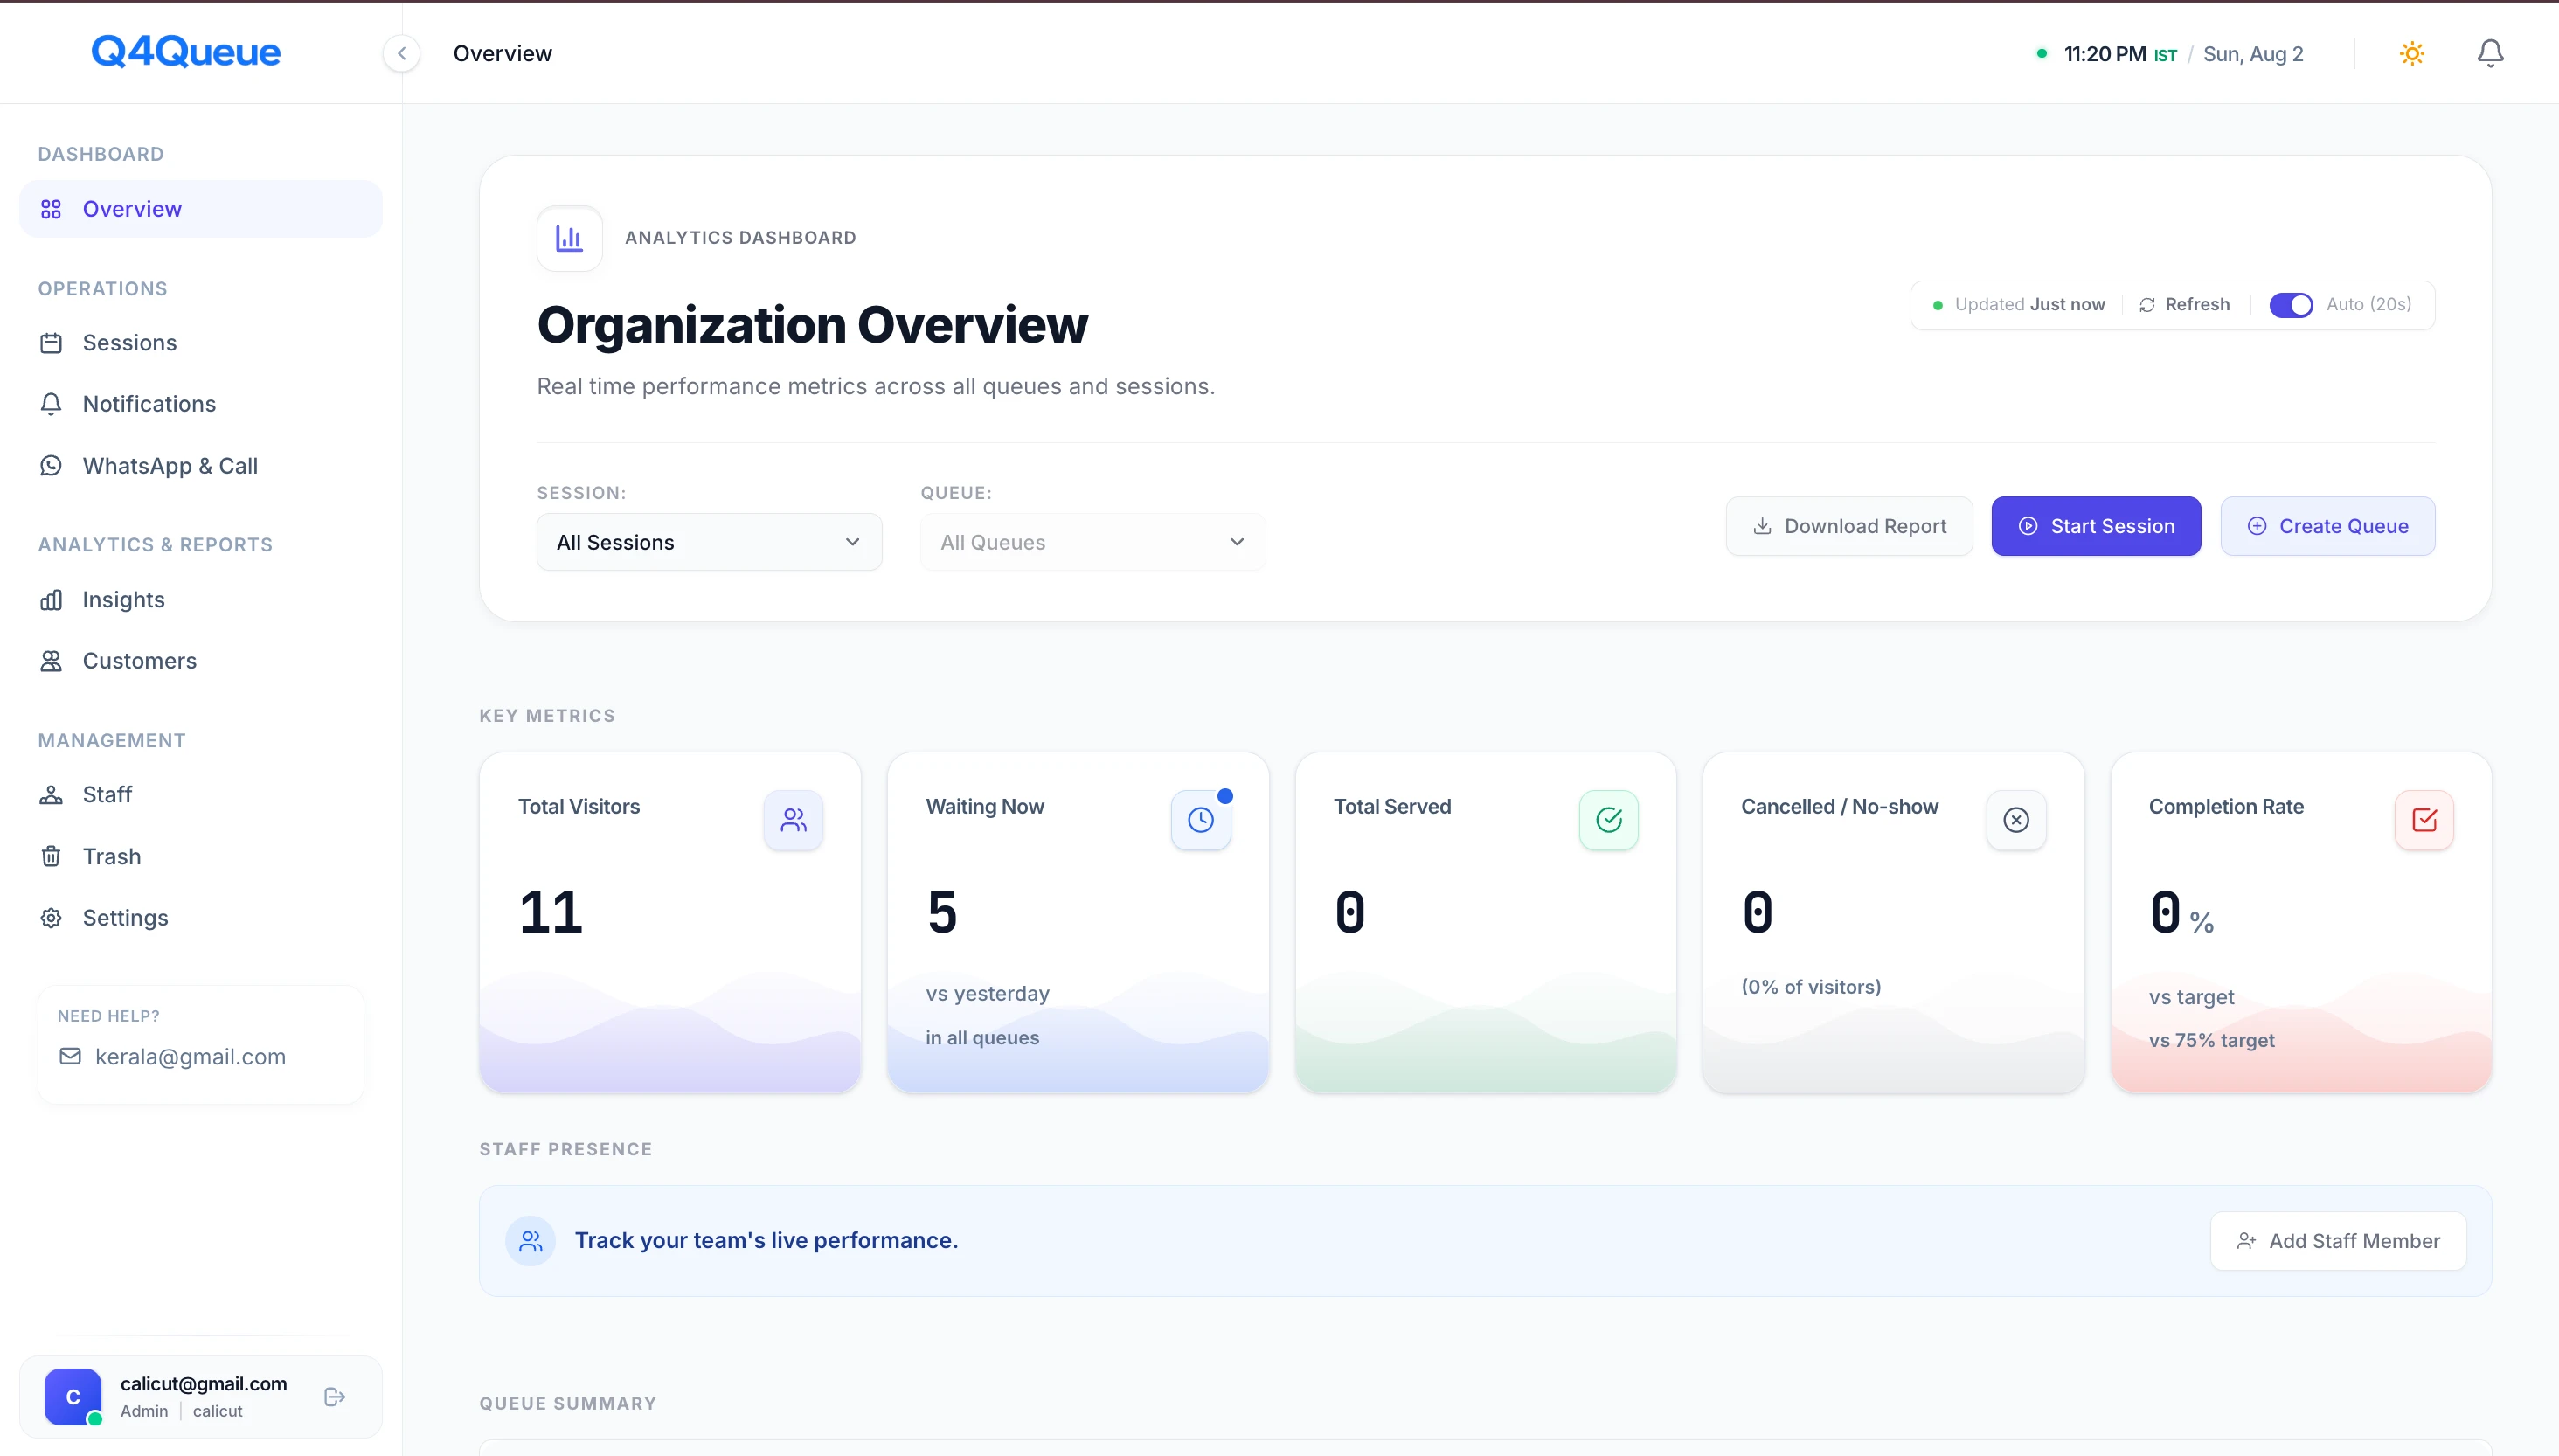The image size is (2559, 1456).
Task: Click Add Staff Member button
Action: point(2338,1241)
